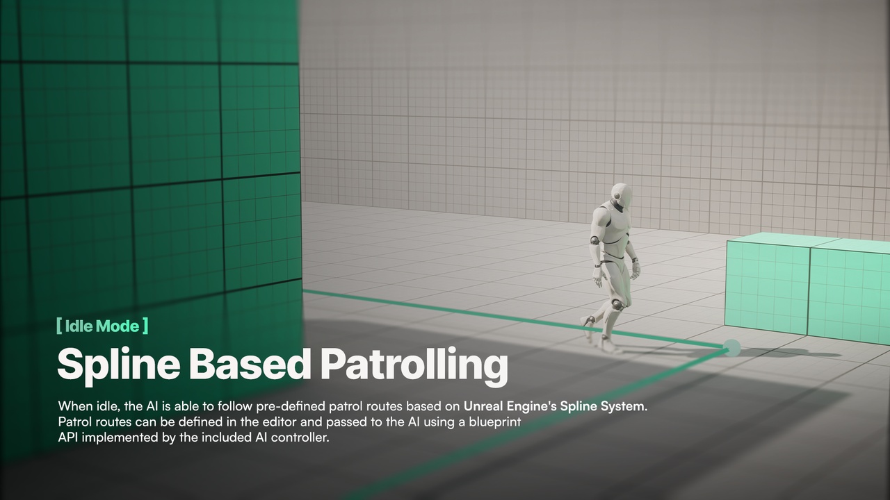Image resolution: width=890 pixels, height=500 pixels.
Task: Click the "[ Idle Mode ]" label
Action: click(x=102, y=325)
